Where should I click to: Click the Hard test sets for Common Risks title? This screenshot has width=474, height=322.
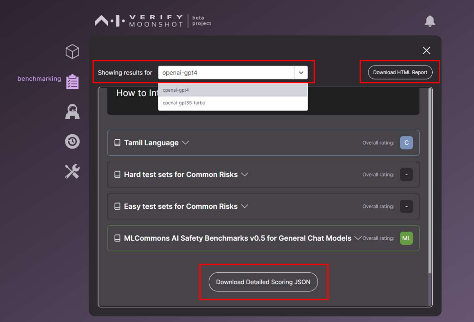[181, 174]
